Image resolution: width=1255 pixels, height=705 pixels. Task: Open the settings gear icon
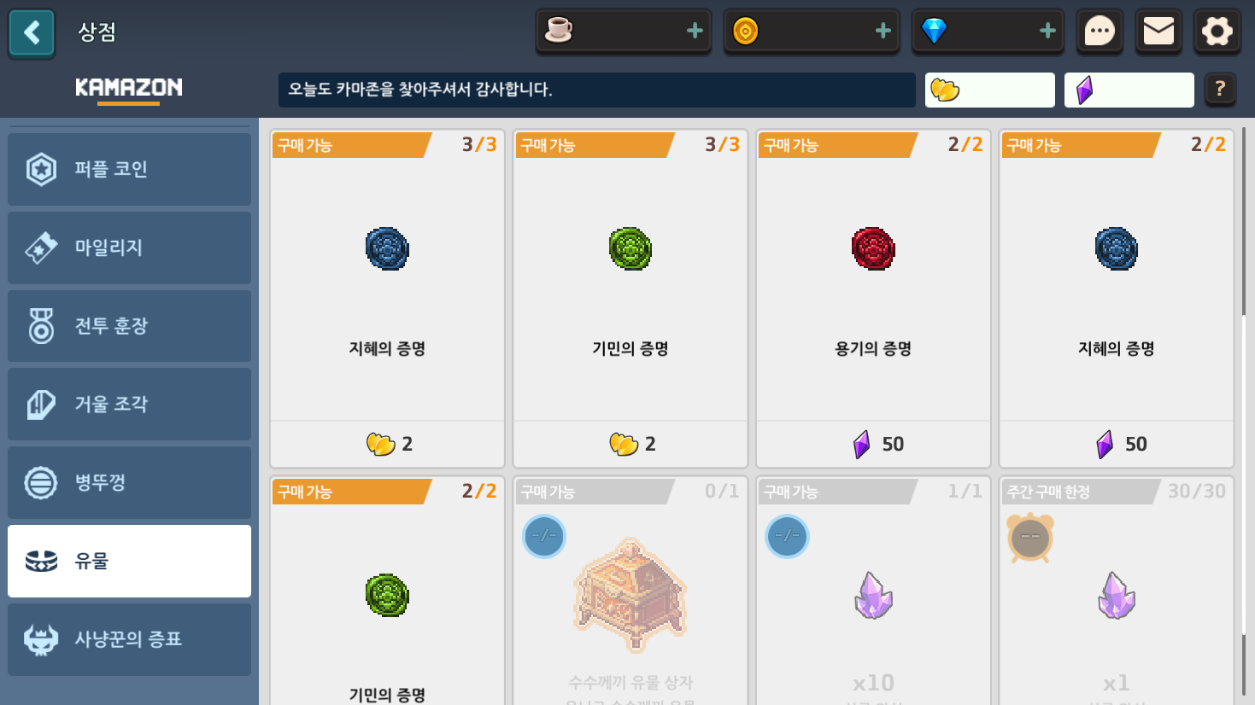point(1217,32)
